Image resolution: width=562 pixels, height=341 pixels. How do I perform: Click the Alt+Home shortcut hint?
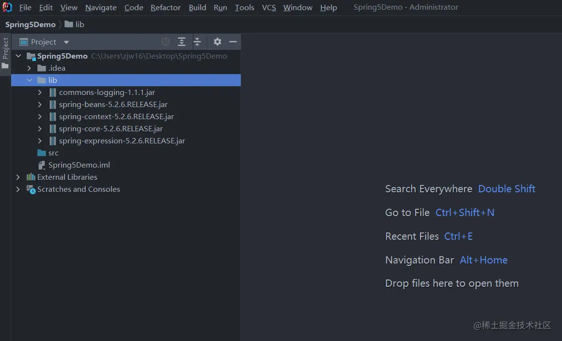[x=484, y=260]
